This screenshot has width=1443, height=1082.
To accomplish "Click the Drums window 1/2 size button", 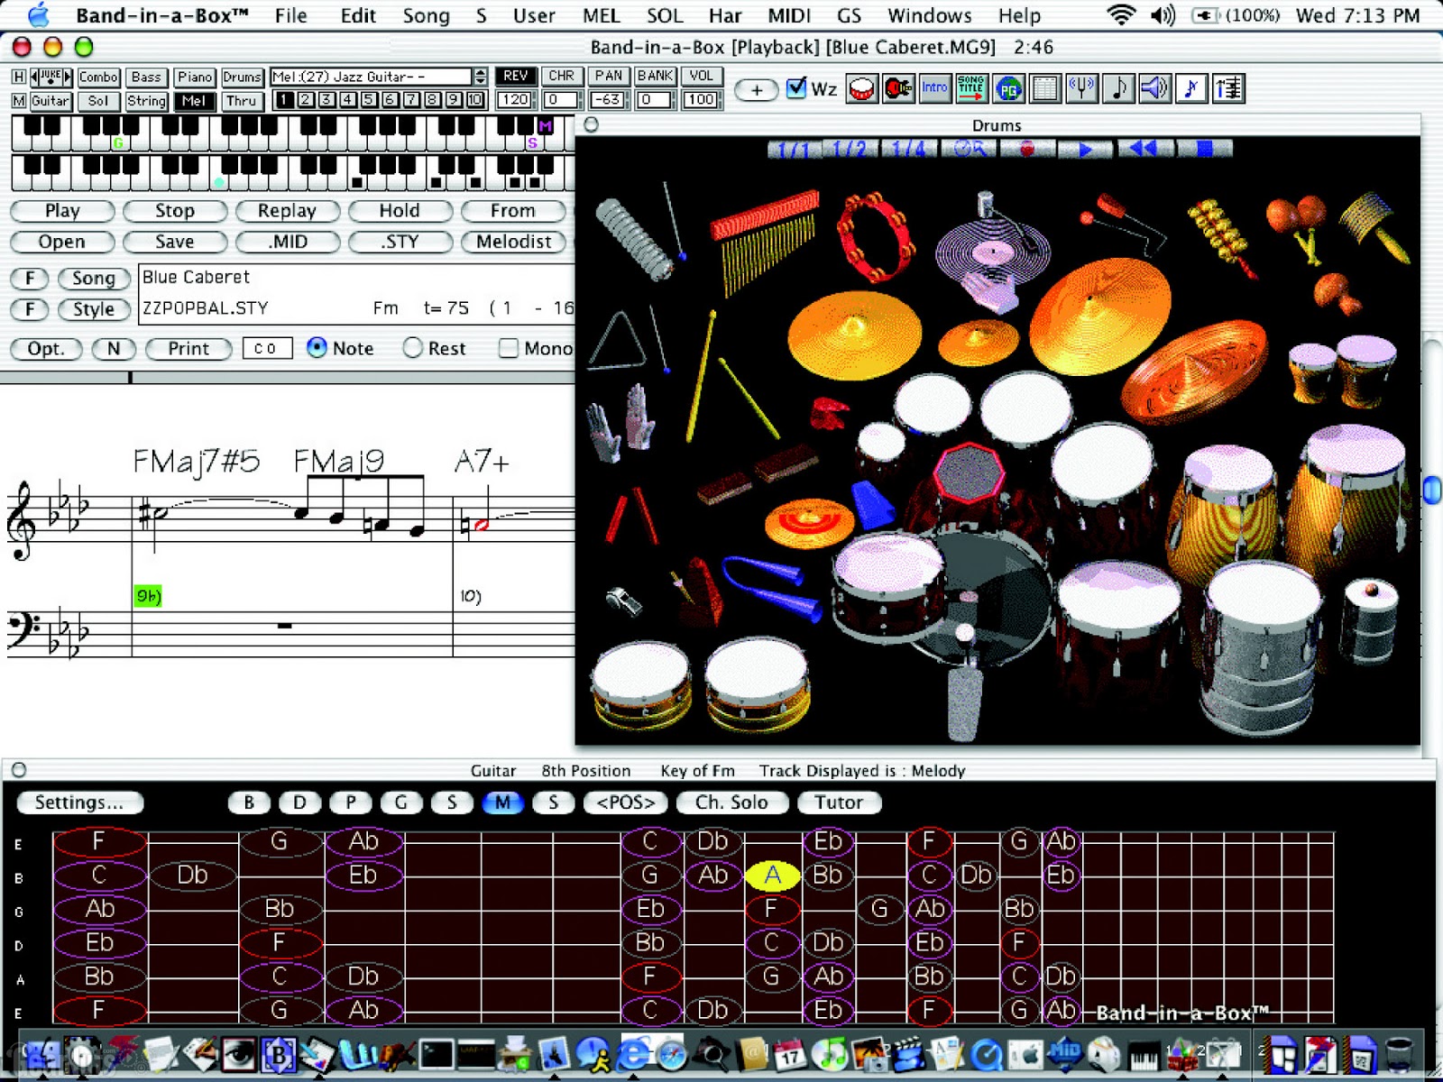I will [x=850, y=149].
